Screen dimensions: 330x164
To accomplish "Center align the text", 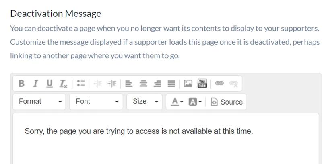I will click(143, 84).
